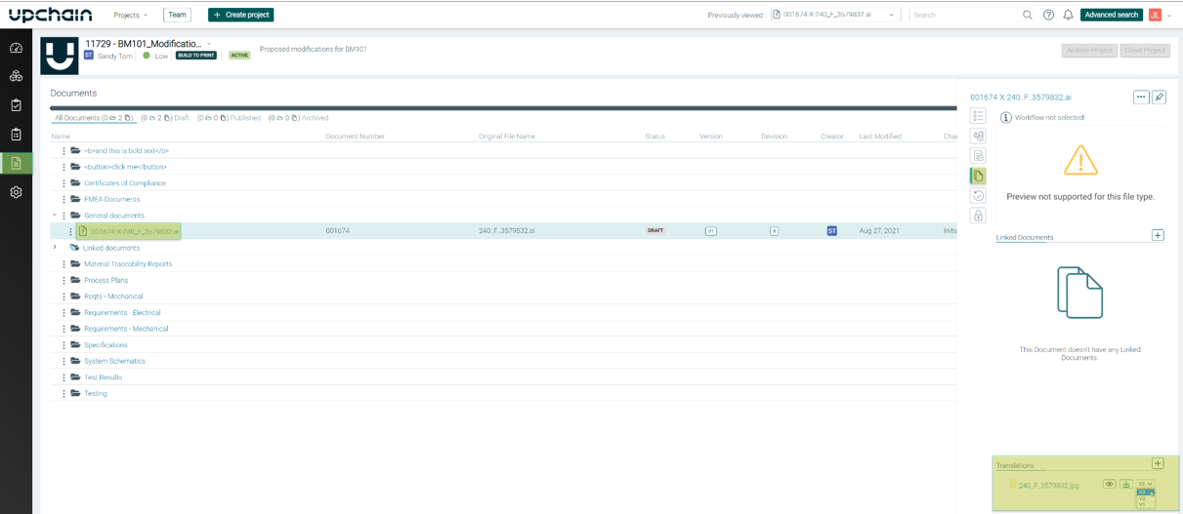Open the Specifications folder
Screen dimensions: 1183x514
tap(106, 345)
